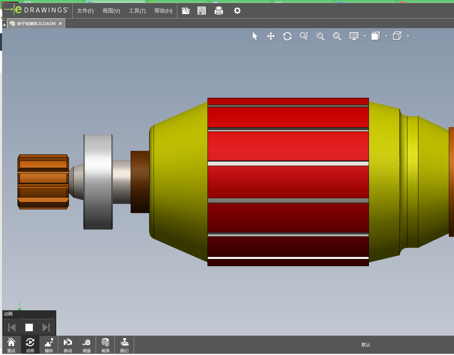Screen dimensions: 454x355
Task: Jump to the last animation frame
Action: pyautogui.click(x=46, y=327)
